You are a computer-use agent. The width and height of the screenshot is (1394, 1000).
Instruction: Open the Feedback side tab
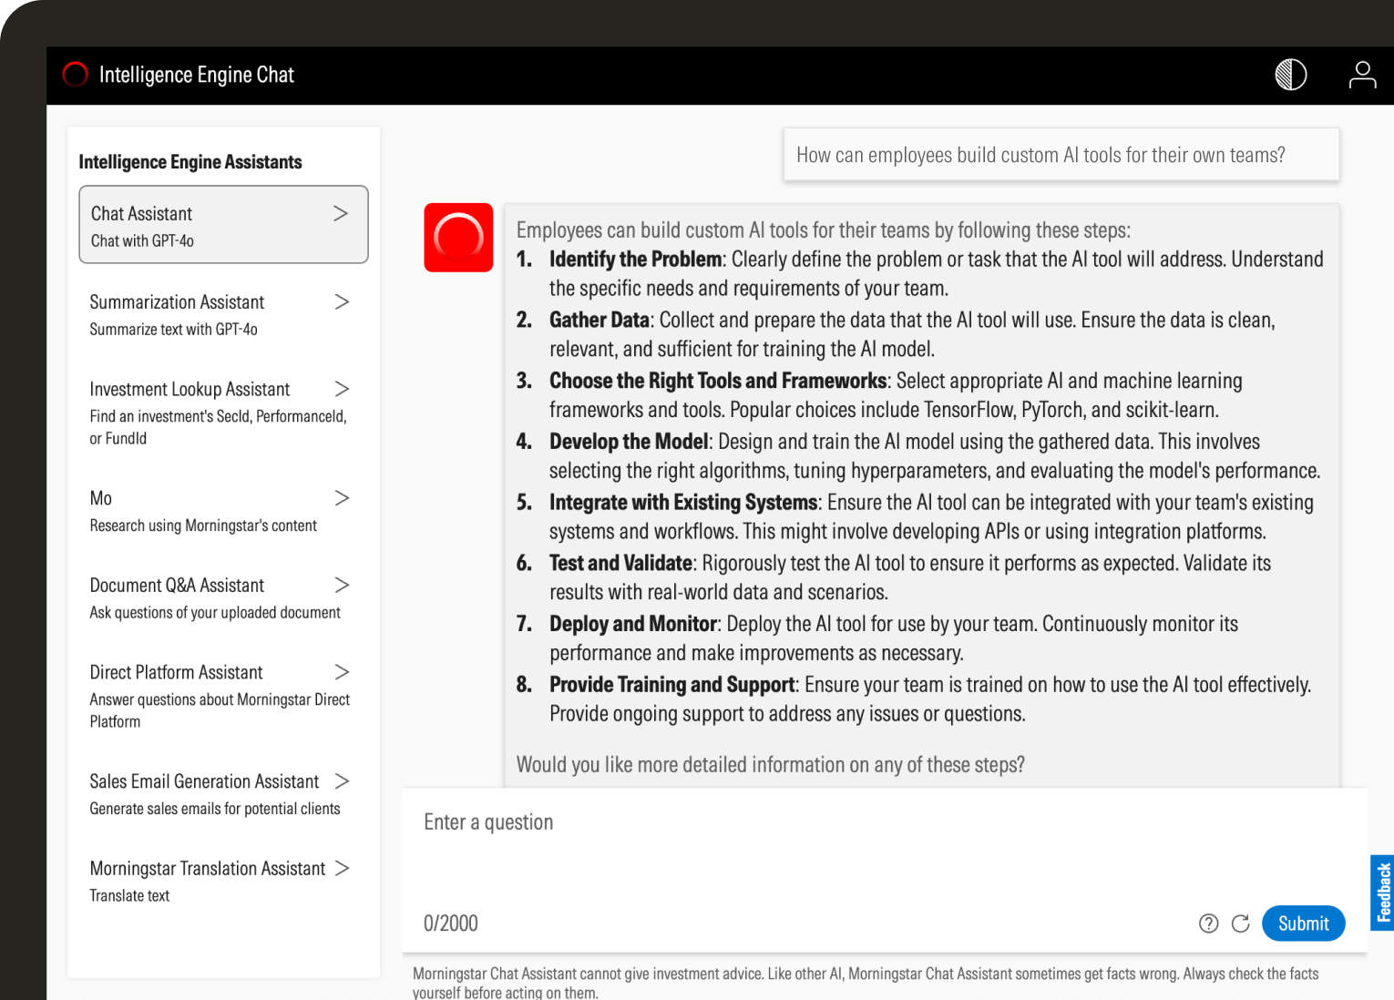1382,893
